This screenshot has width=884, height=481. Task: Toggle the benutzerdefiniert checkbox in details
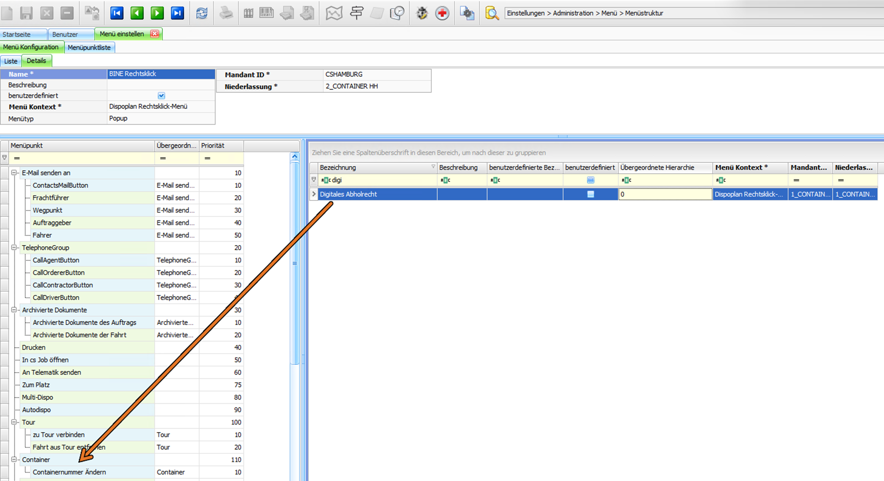(x=161, y=96)
